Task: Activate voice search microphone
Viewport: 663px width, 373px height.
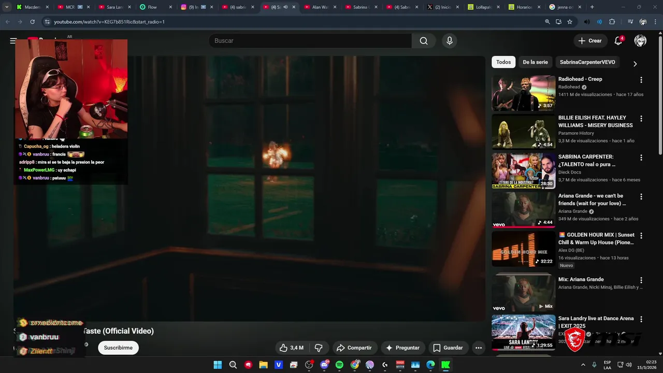Action: tap(449, 41)
